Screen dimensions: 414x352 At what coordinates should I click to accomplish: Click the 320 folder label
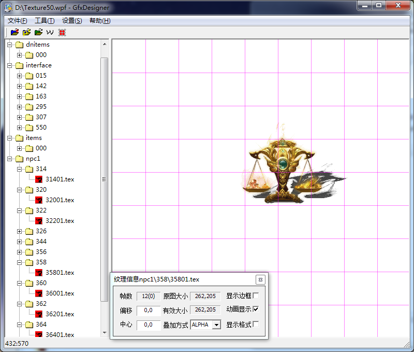coord(41,190)
